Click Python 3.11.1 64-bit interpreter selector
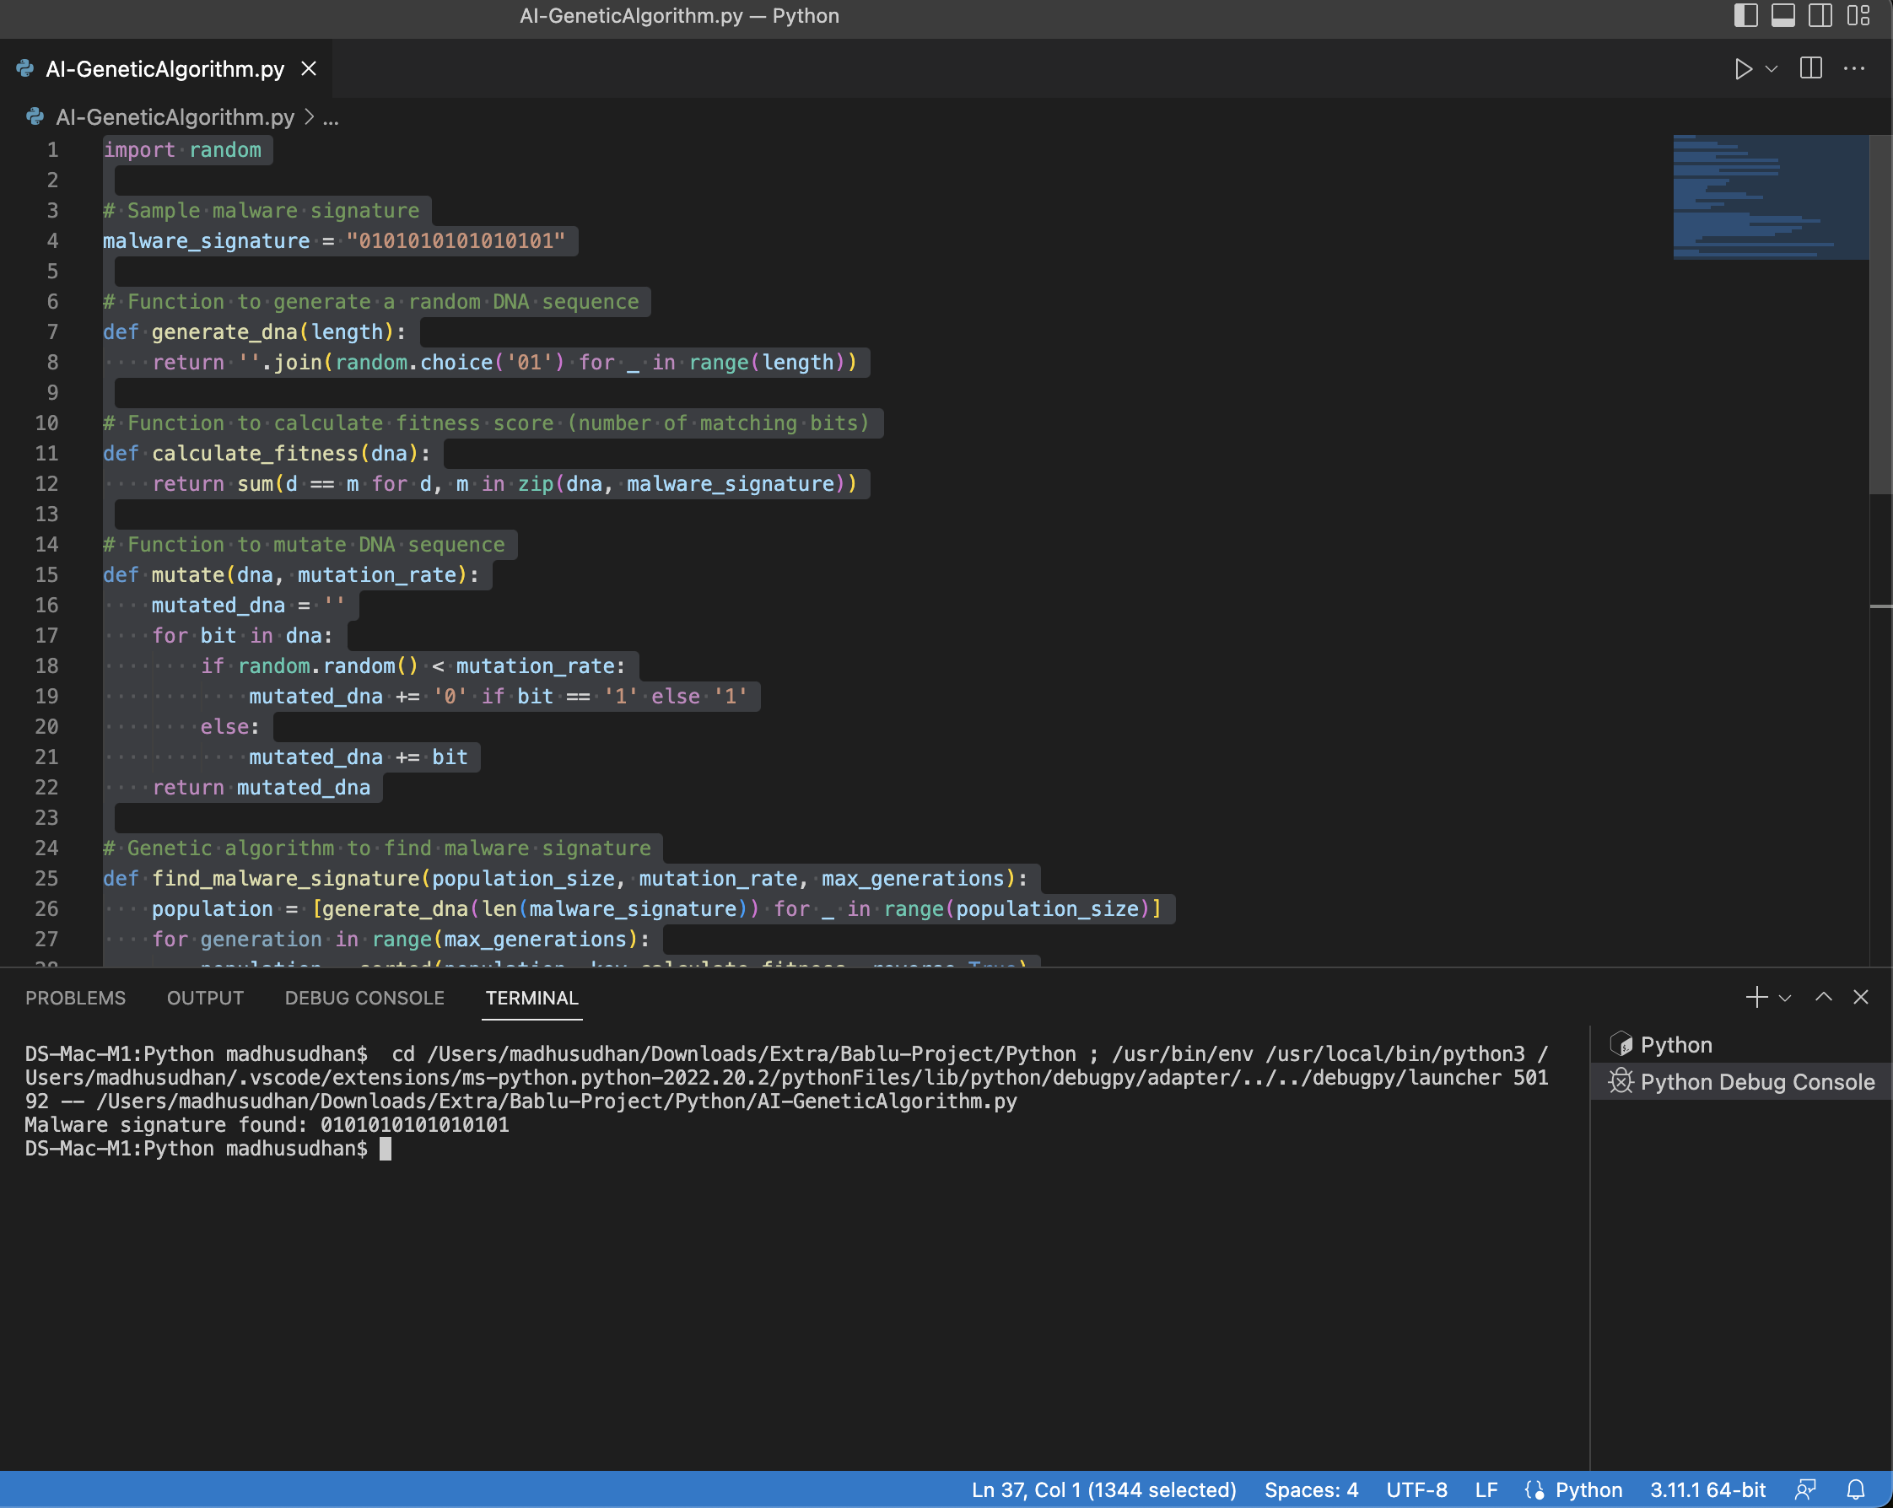 (1707, 1489)
